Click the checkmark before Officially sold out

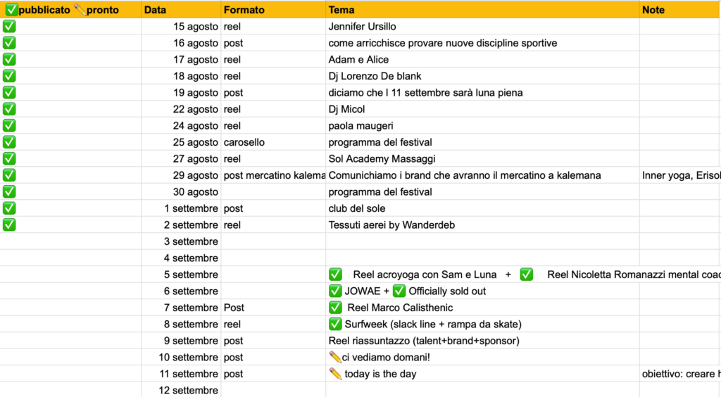[399, 291]
